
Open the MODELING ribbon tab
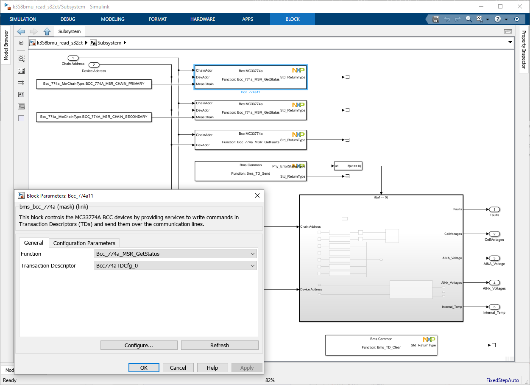point(112,19)
